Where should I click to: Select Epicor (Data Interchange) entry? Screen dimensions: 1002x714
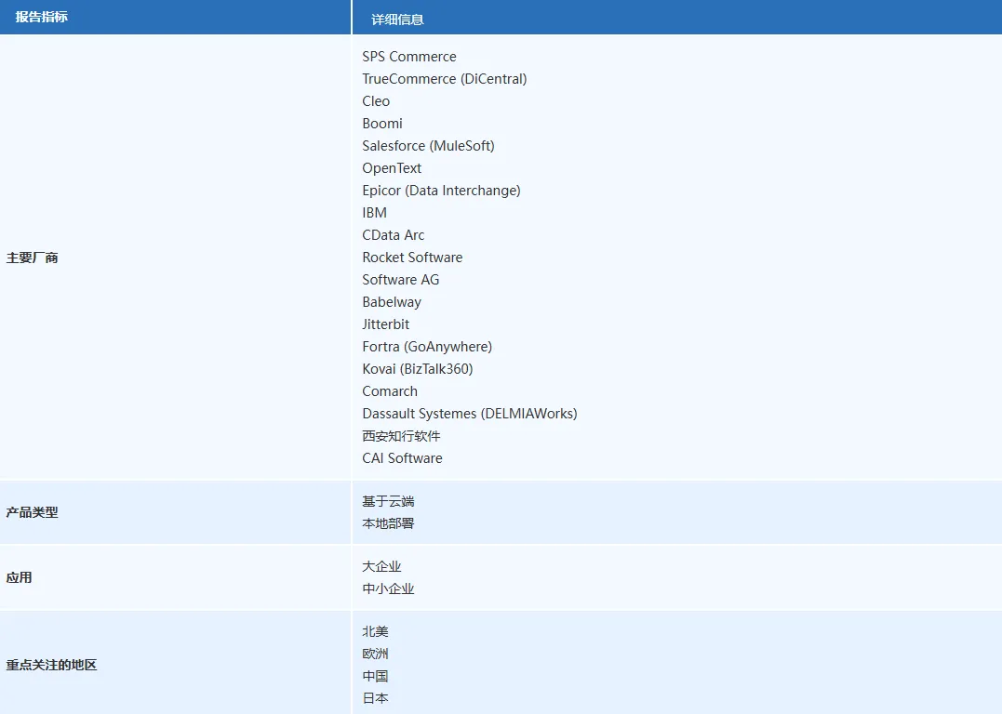coord(441,191)
